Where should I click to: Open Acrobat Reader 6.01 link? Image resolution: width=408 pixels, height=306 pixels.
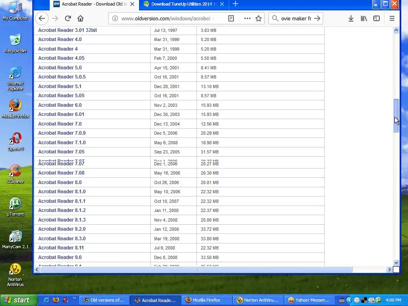click(61, 114)
